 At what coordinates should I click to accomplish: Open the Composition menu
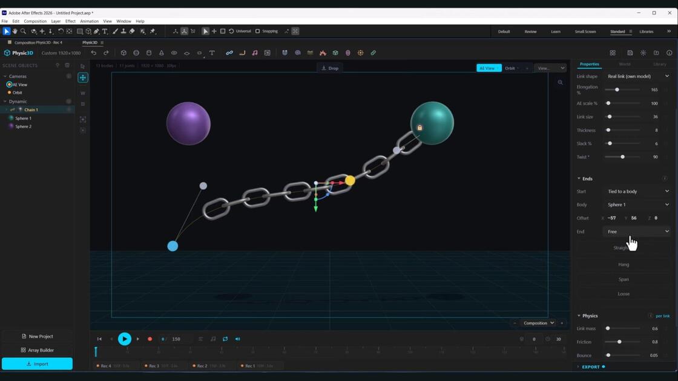35,21
